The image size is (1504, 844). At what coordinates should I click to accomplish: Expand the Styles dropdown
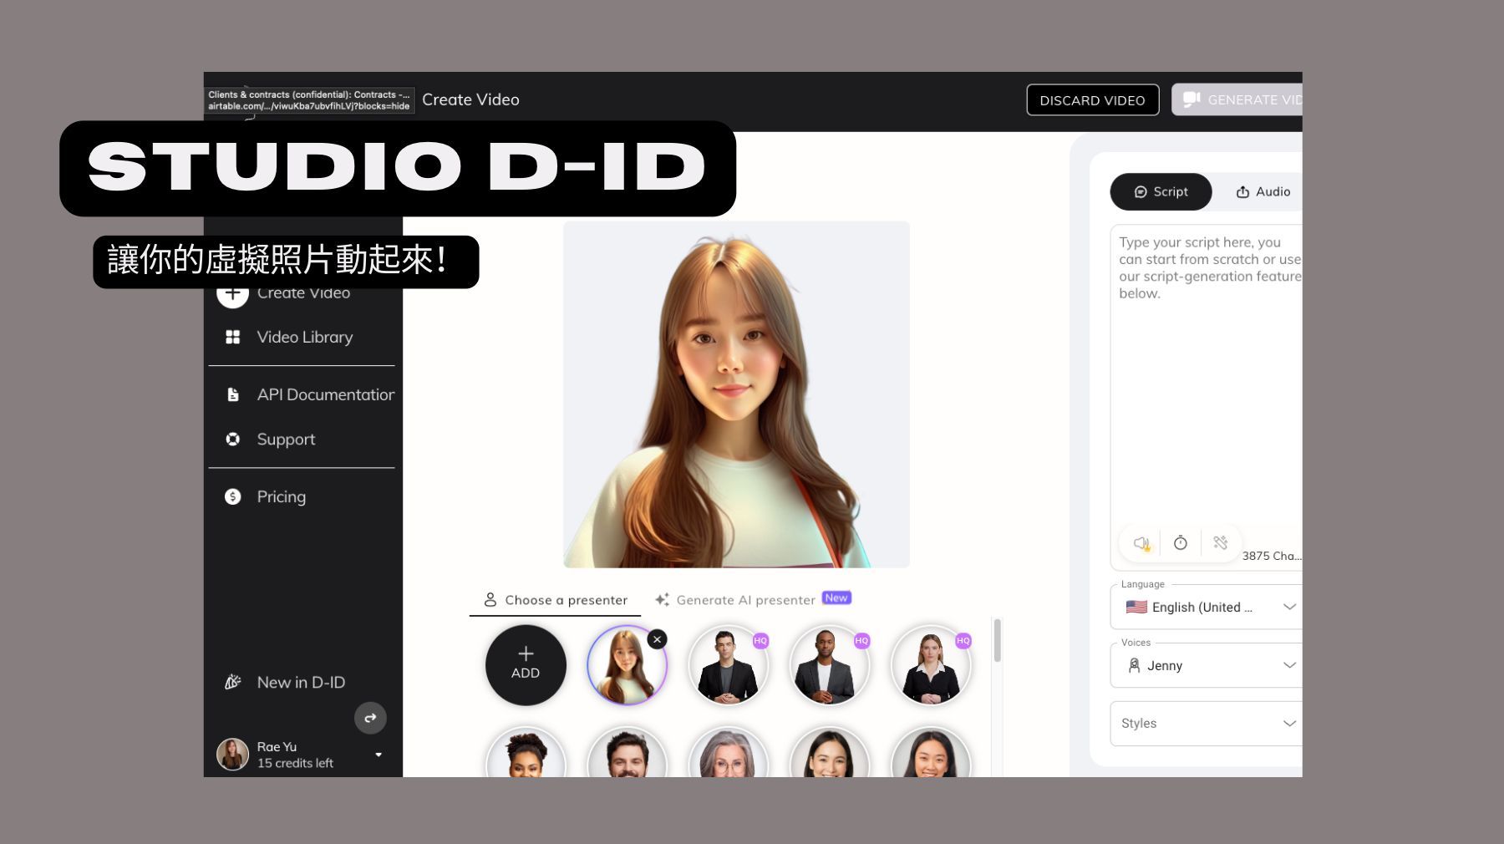point(1206,723)
